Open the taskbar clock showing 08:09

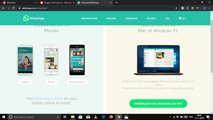point(199,117)
